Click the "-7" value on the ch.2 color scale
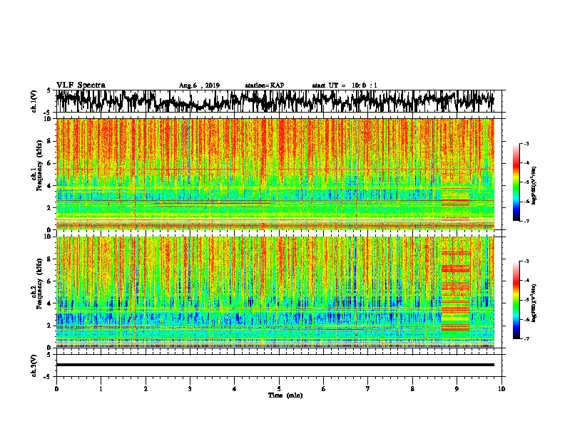 pyautogui.click(x=526, y=338)
